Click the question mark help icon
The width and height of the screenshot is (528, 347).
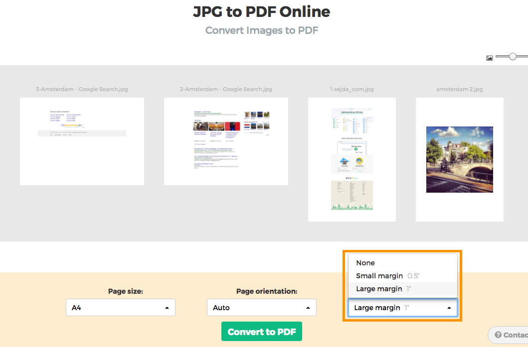pos(498,335)
